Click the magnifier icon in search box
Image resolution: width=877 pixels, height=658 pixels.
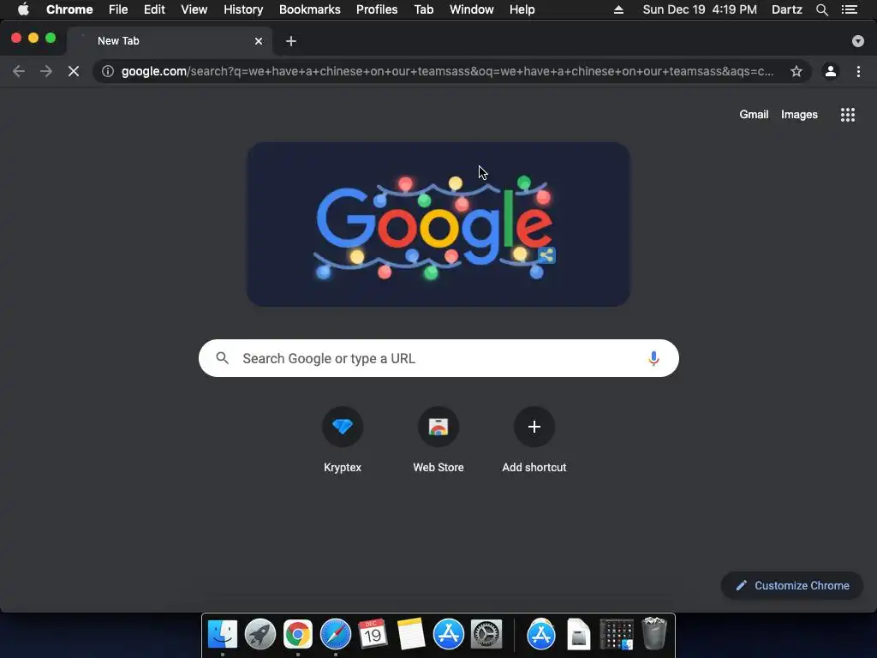(222, 358)
